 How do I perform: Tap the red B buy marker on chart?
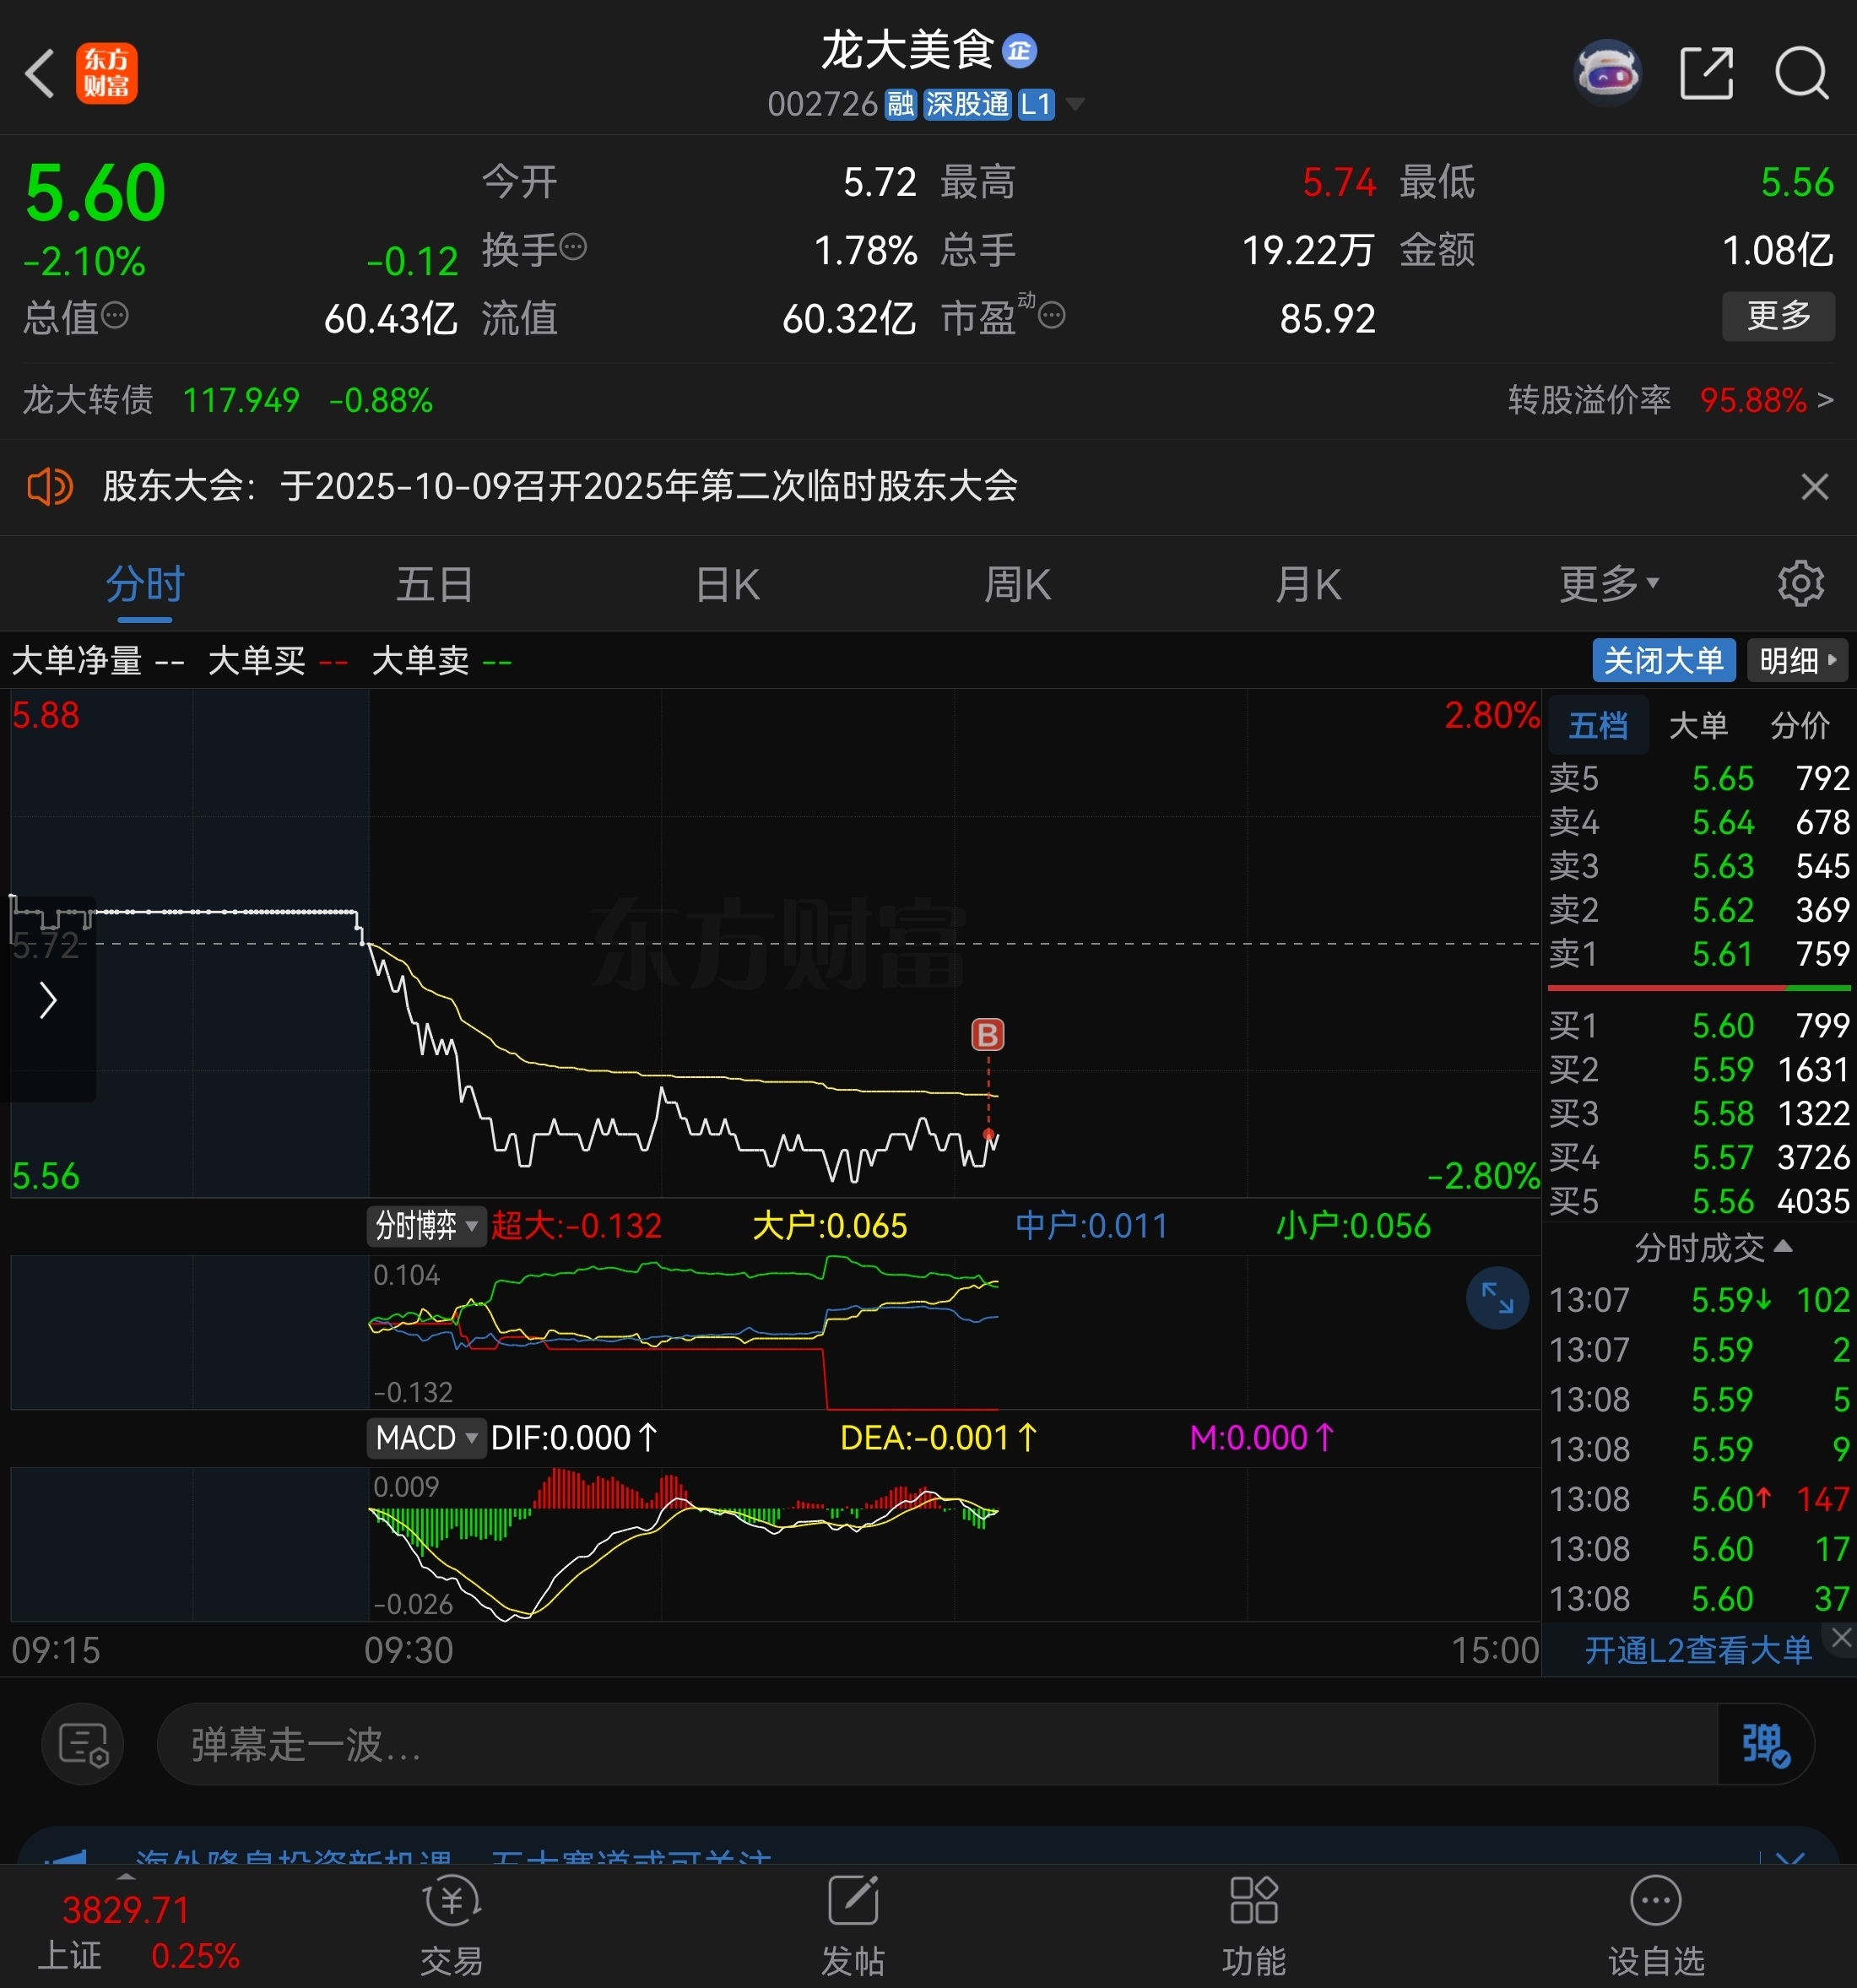coord(988,1035)
